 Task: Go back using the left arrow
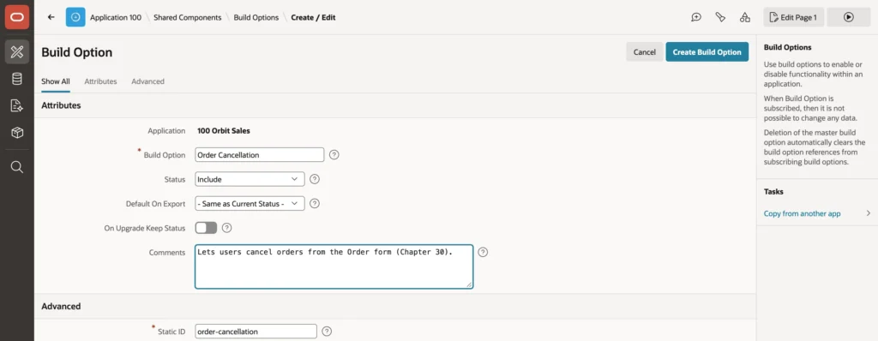(x=51, y=17)
